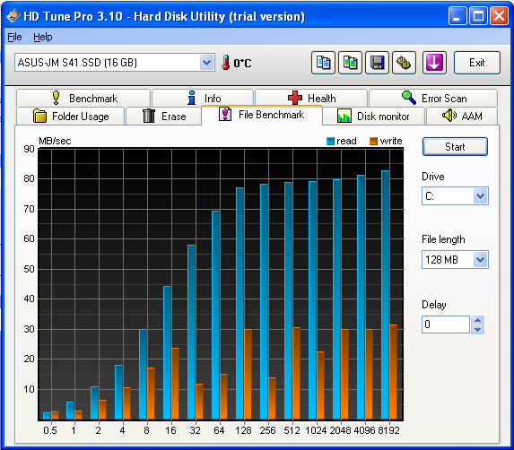Screen dimensions: 514x450
Task: Expand the File length 128 MB dropdown
Action: [480, 260]
